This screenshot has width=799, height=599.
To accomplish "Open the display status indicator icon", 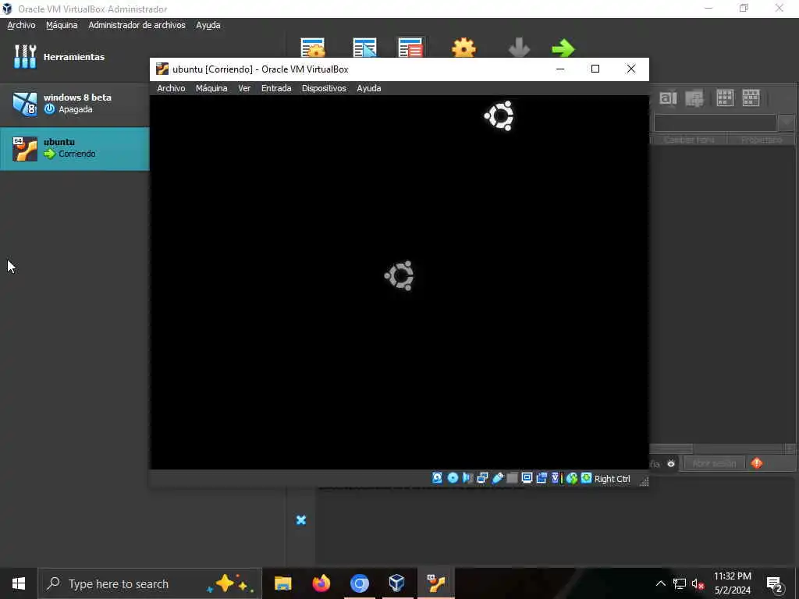I will click(527, 478).
